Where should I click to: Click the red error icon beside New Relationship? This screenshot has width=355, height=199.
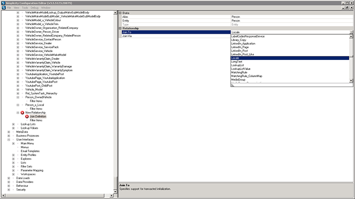click(x=22, y=113)
